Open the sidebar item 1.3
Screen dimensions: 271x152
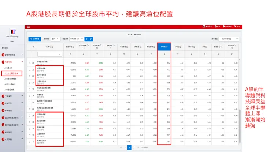click(10, 79)
